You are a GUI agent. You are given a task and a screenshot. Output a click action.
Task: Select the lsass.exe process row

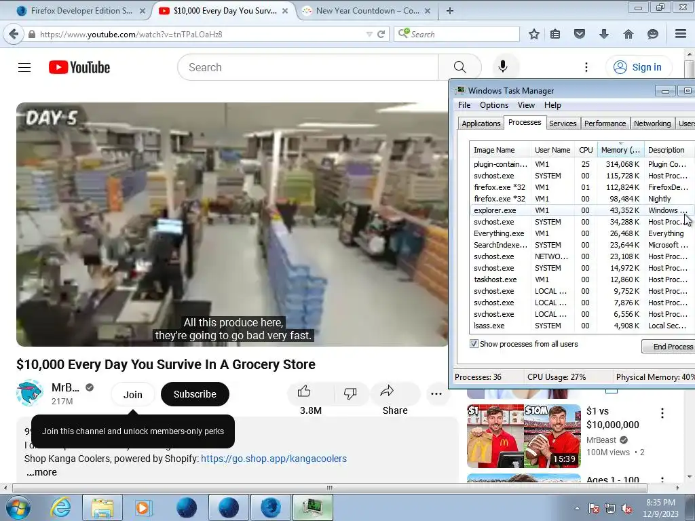point(582,325)
